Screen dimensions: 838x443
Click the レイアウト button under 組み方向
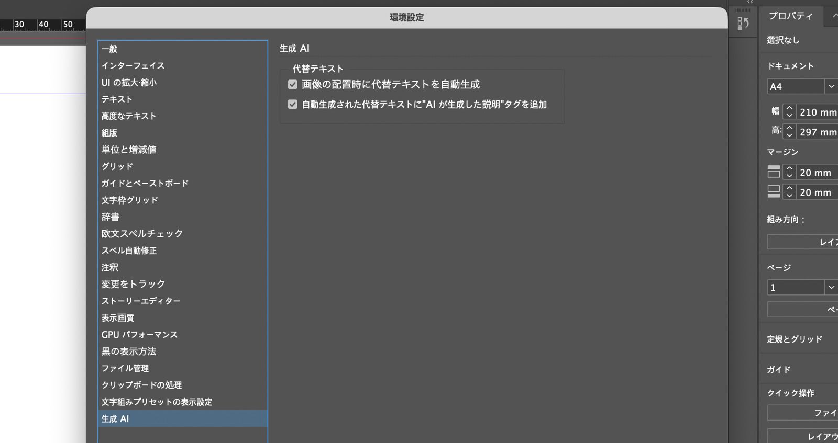tap(802, 242)
